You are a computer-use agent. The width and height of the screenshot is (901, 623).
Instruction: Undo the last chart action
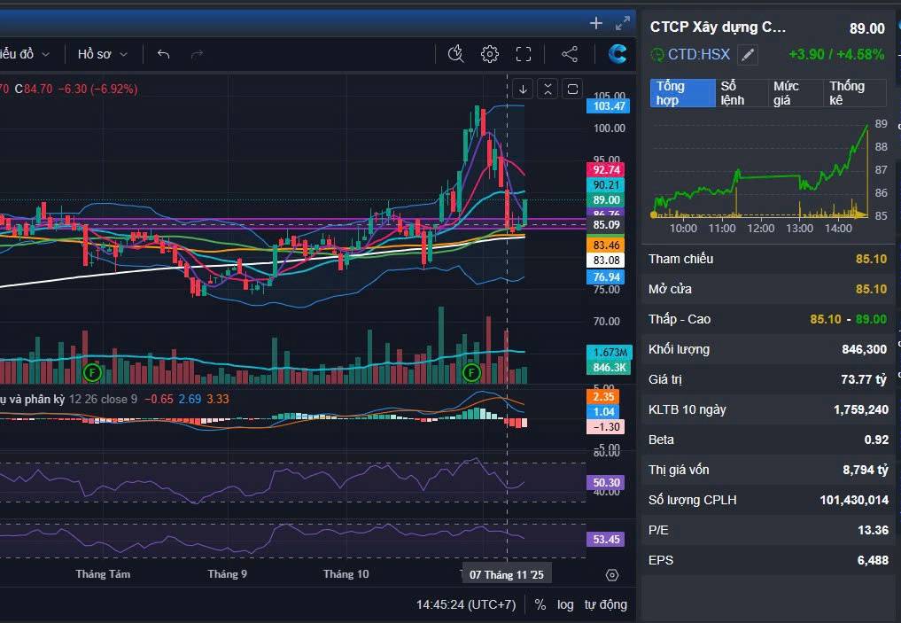click(x=163, y=54)
